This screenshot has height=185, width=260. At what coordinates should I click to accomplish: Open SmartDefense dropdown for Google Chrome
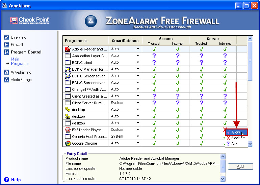pos(138,143)
